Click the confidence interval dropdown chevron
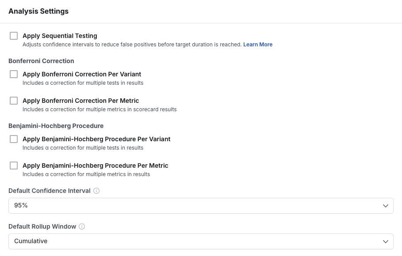 pos(385,206)
